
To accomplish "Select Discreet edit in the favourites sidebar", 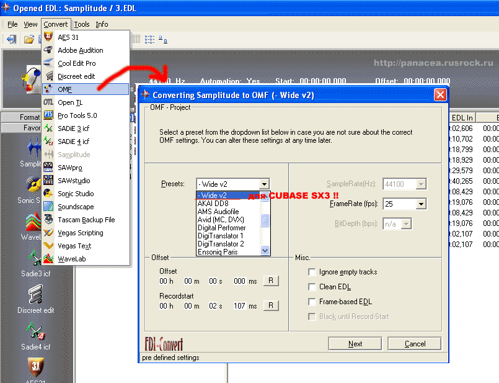I will pos(36,299).
